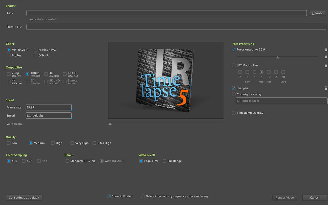This screenshot has width=328, height=205.
Task: Choose High quality
Action: click(x=53, y=143)
